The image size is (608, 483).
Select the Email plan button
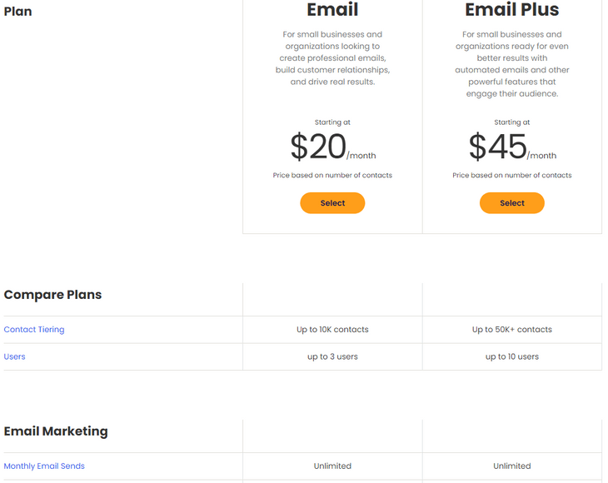point(332,203)
